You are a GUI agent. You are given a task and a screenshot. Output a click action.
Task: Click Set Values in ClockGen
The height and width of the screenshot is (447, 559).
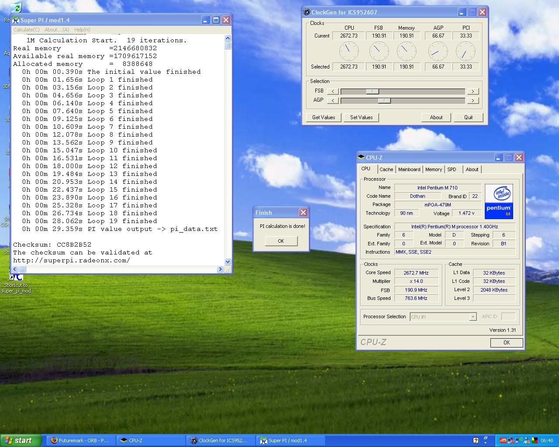(x=362, y=117)
